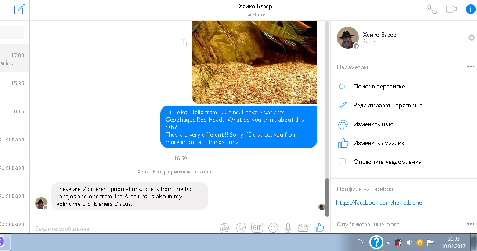477x251 pixels.
Task: Expand the Параметры options ellipsis
Action: (x=471, y=67)
